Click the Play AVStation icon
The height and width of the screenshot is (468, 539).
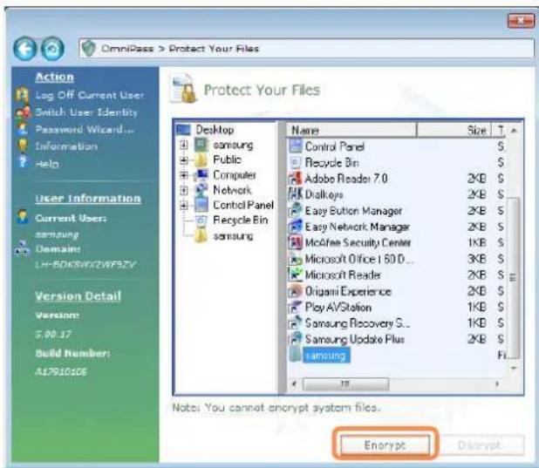(295, 307)
